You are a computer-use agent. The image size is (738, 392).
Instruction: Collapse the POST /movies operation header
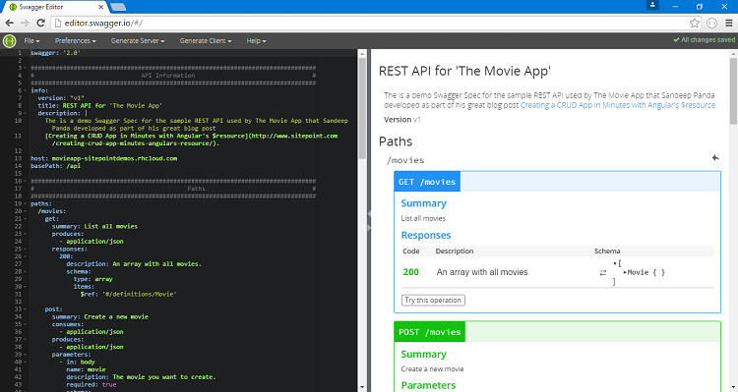[x=557, y=332]
